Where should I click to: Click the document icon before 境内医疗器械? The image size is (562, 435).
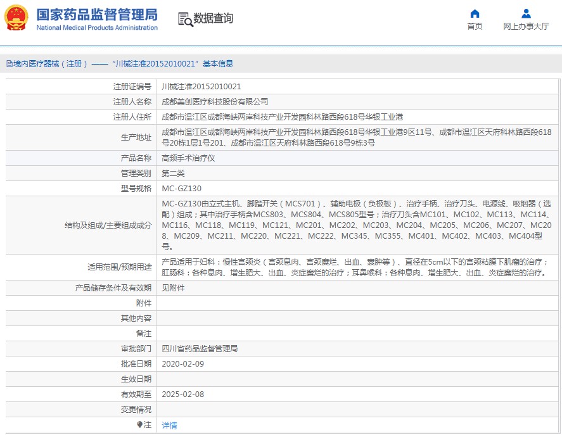click(x=10, y=64)
